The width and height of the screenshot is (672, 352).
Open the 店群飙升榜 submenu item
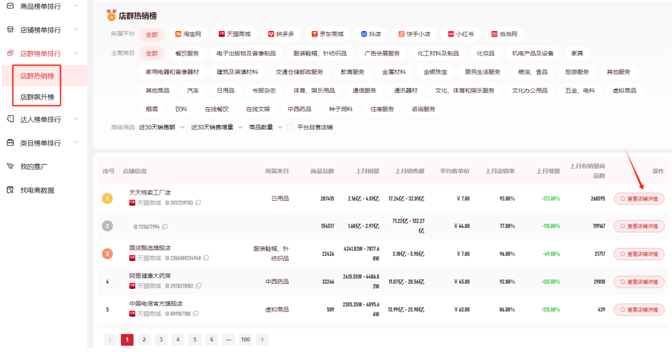point(37,97)
